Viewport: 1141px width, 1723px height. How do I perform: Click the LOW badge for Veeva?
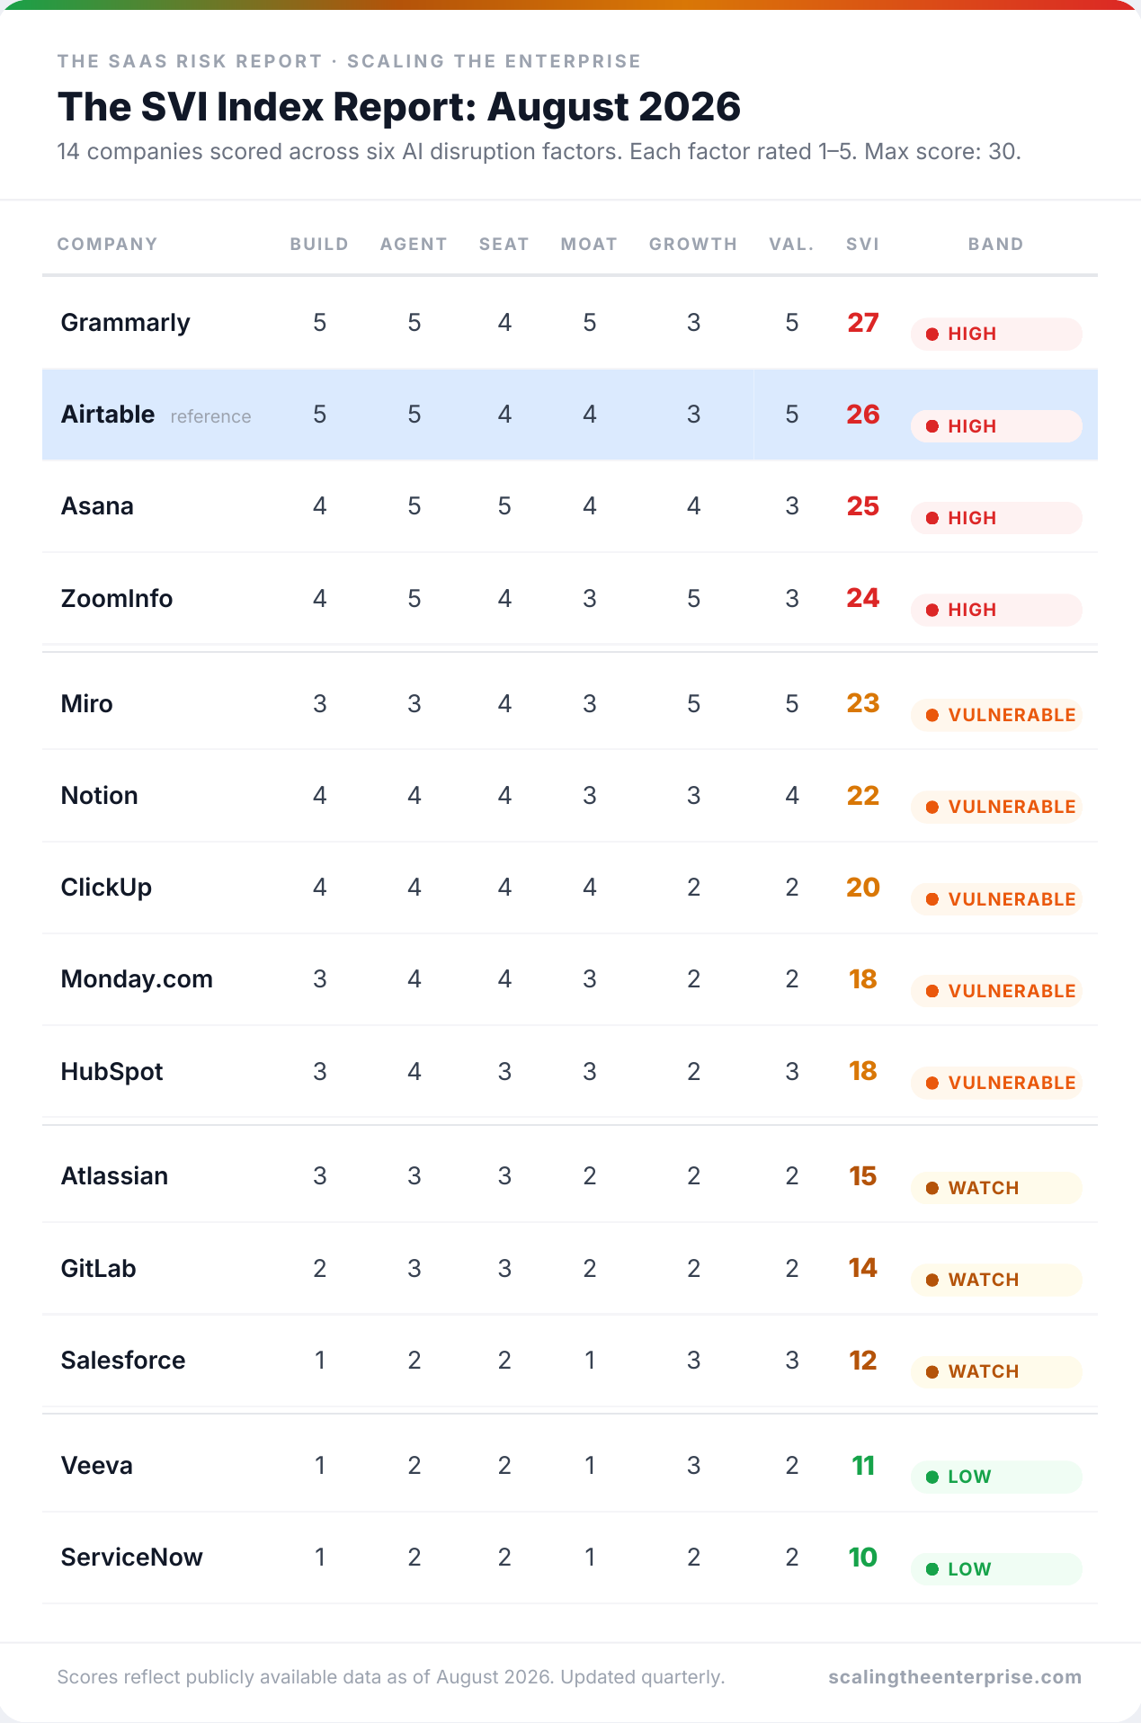coord(996,1477)
